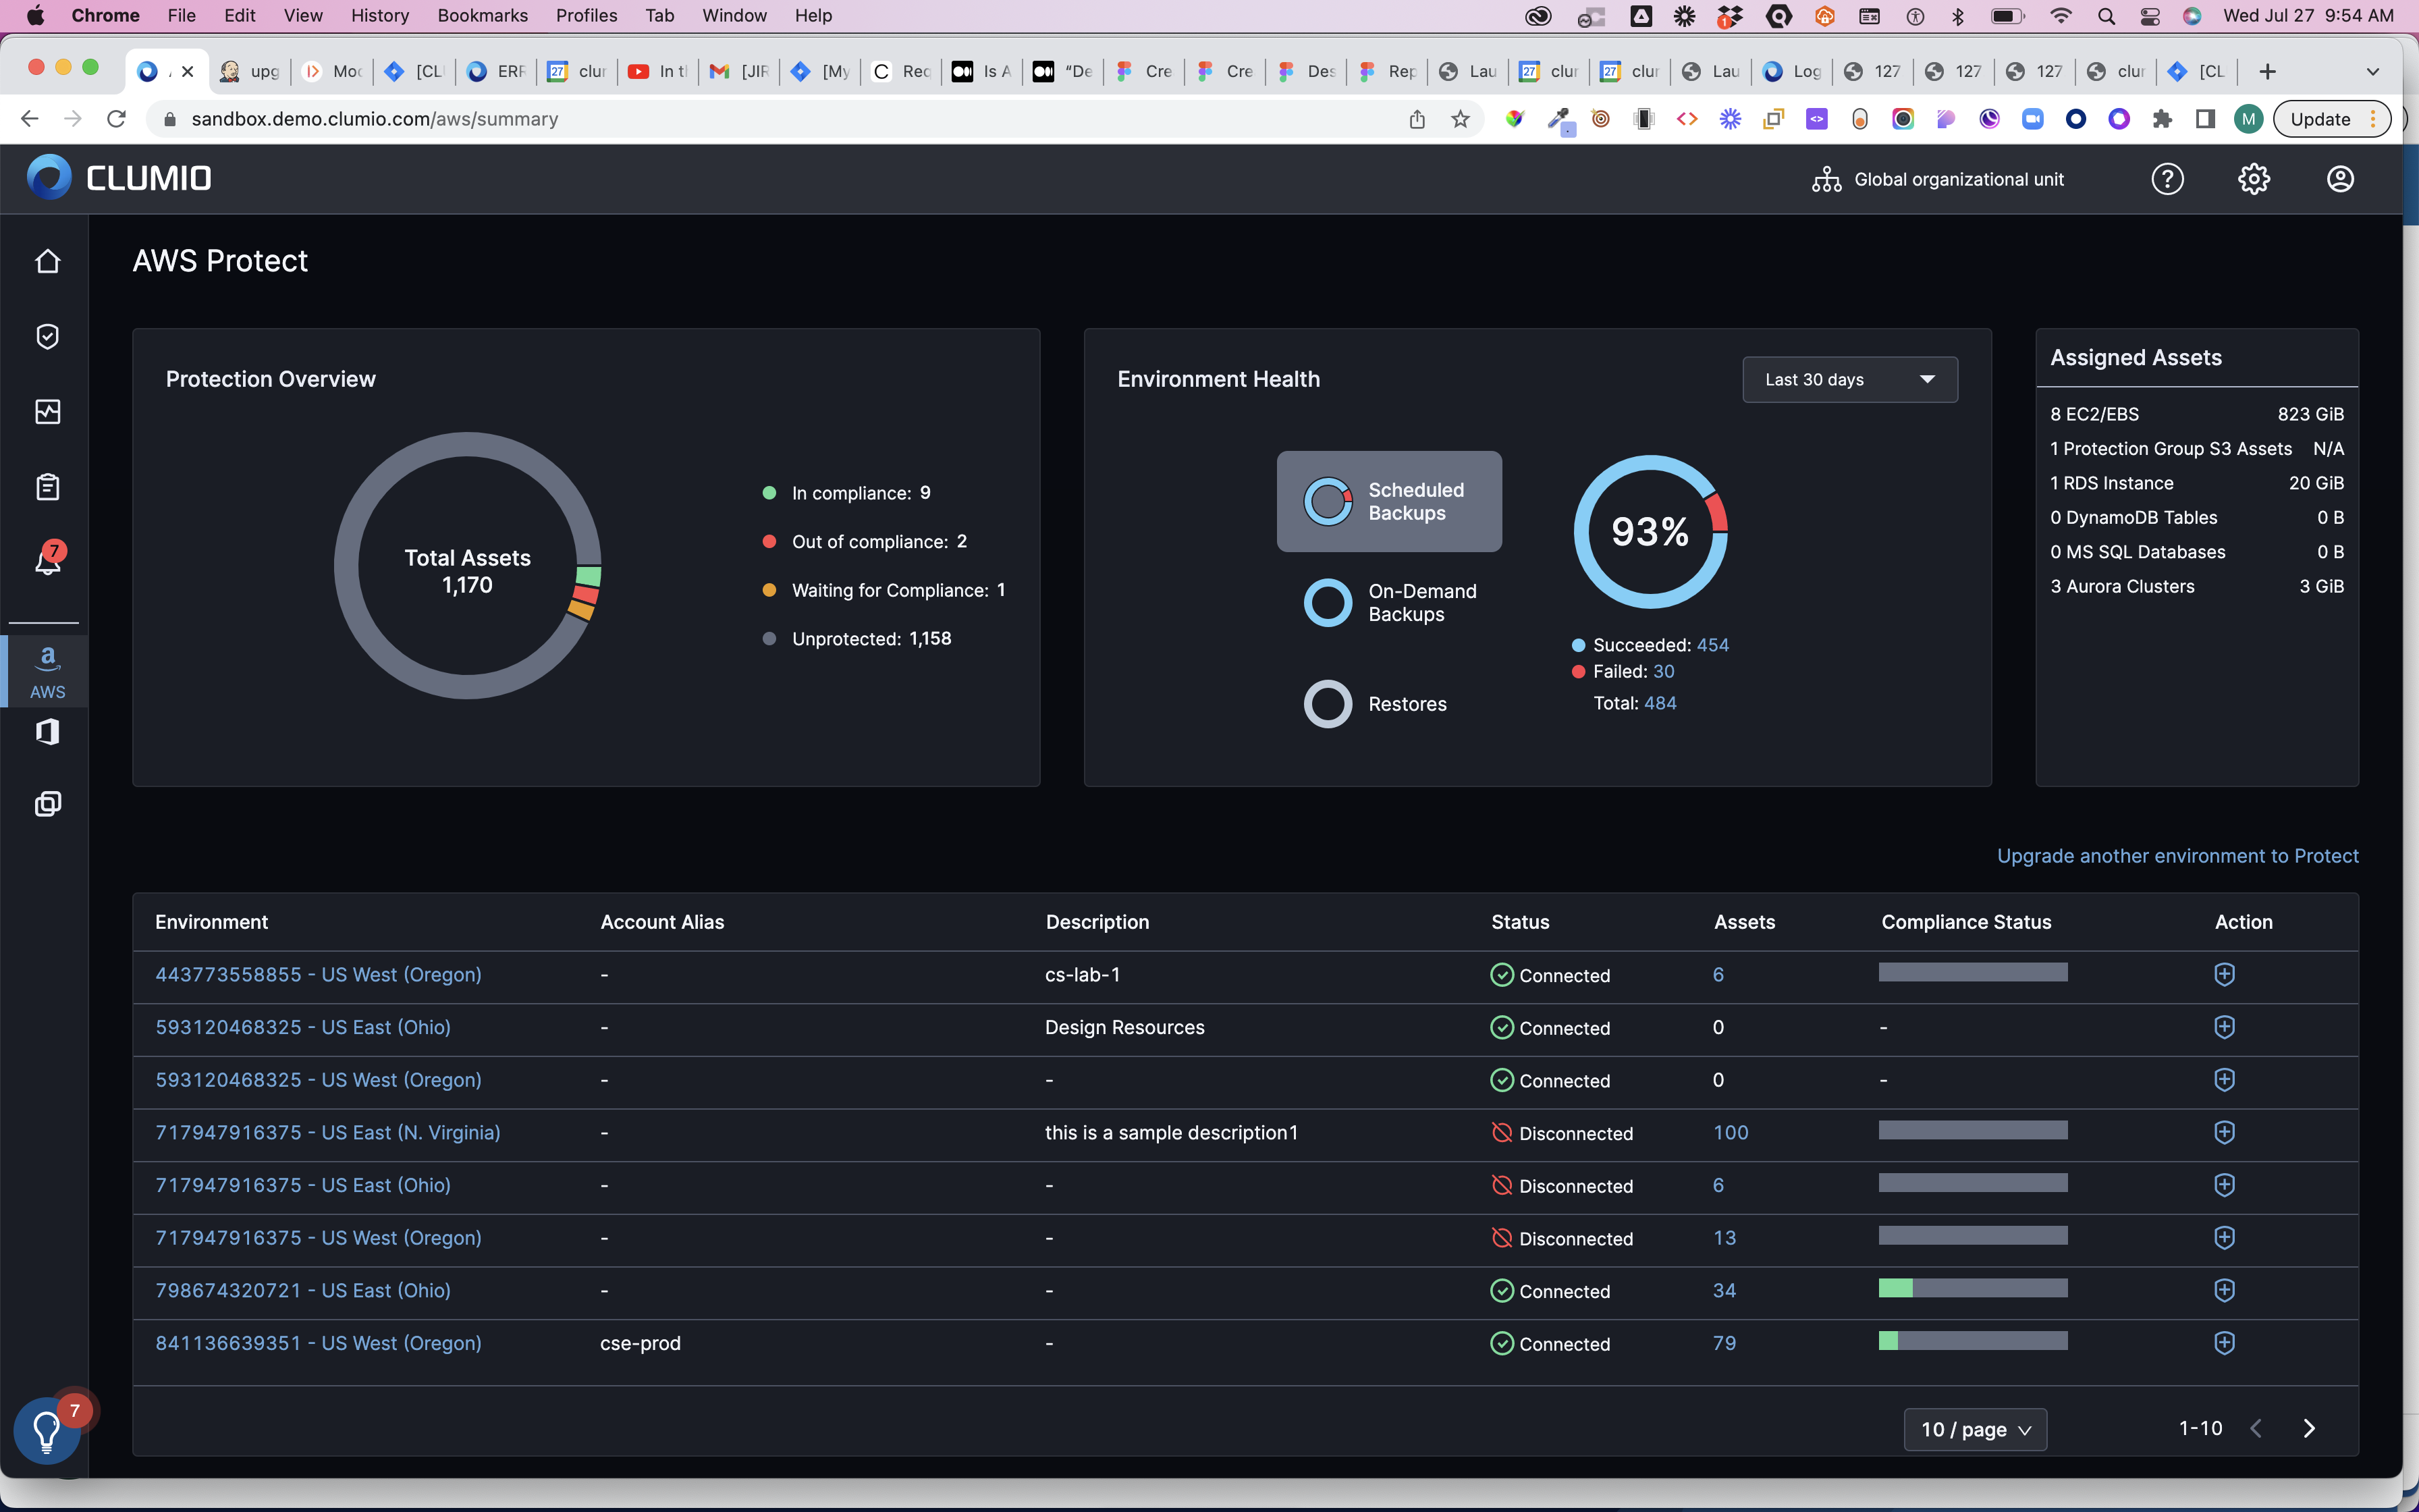Screen dimensions: 2419x1512
Task: Click Upgrade another environment to Protect link
Action: [2177, 856]
